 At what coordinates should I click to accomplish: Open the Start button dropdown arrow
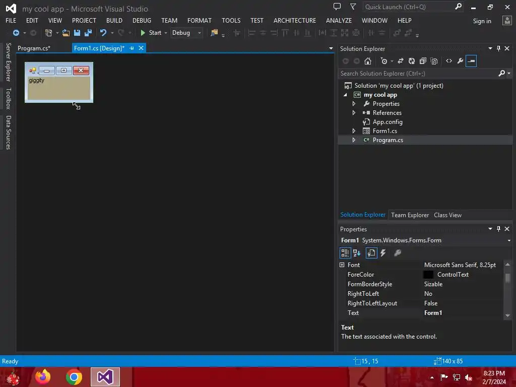coord(165,33)
